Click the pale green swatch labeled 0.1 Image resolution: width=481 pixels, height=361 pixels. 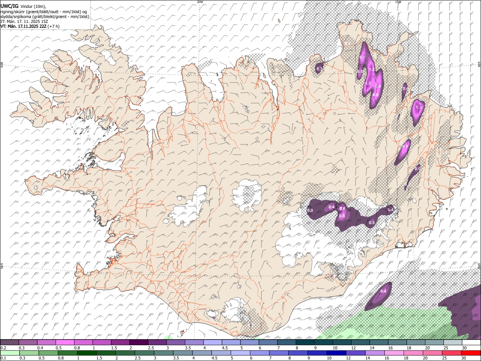pyautogui.click(x=10, y=353)
